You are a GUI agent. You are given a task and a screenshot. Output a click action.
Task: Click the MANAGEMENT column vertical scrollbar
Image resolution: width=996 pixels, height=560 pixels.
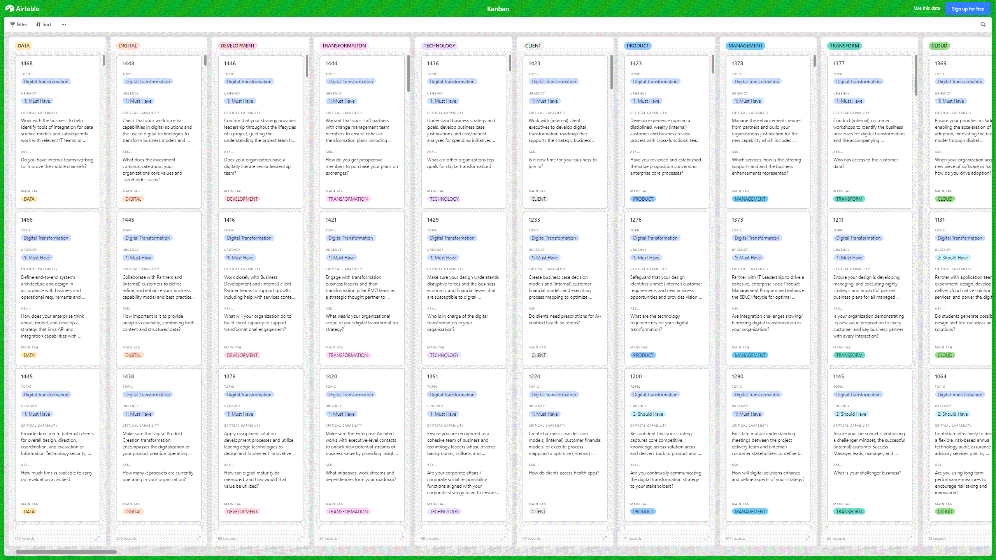(x=815, y=61)
